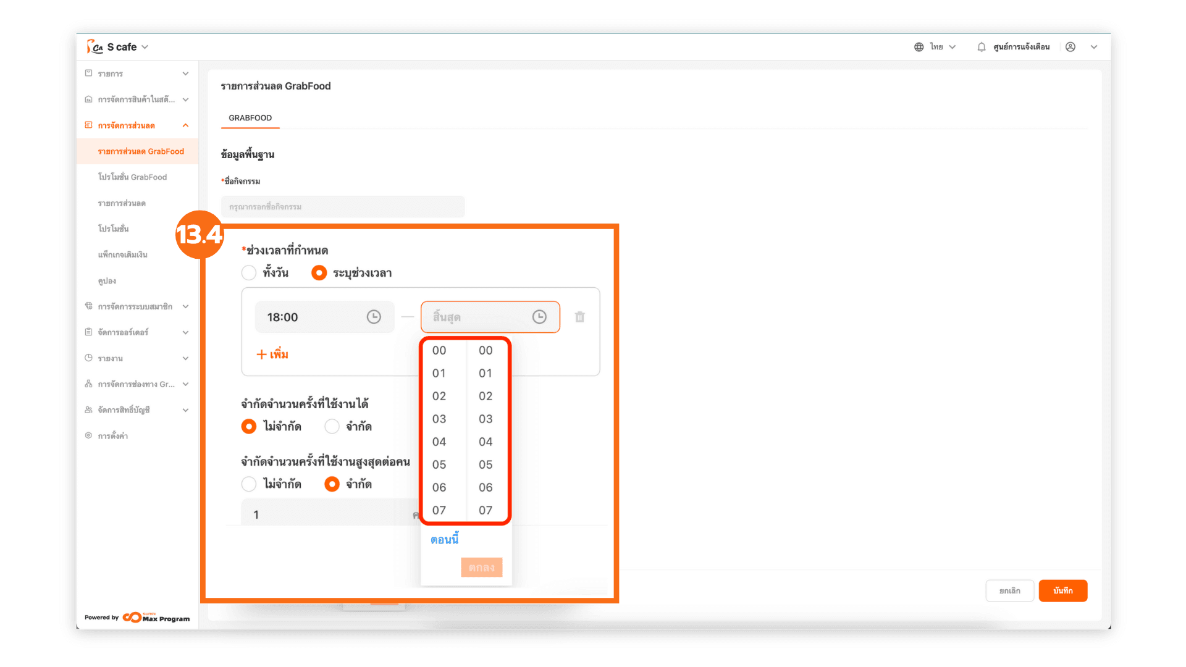
Task: Collapse the การจัดการส่วนลด sidebar section
Action: coord(185,125)
